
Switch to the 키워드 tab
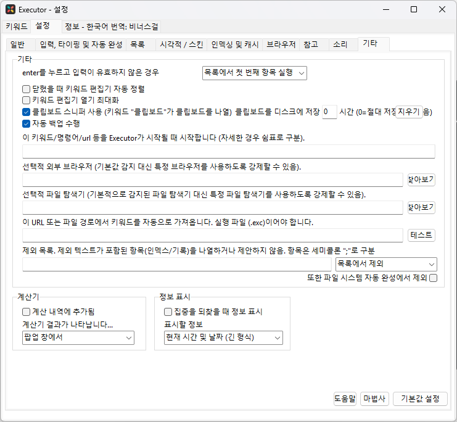16,27
